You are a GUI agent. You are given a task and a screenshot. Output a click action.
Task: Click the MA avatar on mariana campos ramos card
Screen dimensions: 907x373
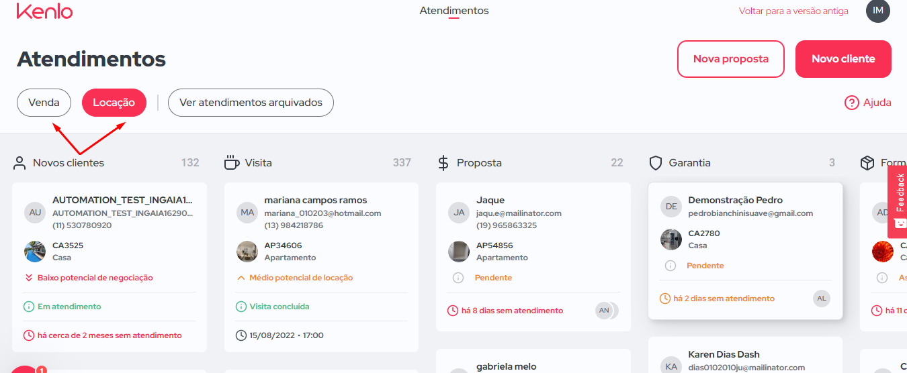(247, 213)
